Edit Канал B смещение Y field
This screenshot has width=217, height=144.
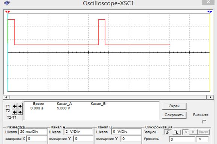pyautogui.click(x=131, y=139)
